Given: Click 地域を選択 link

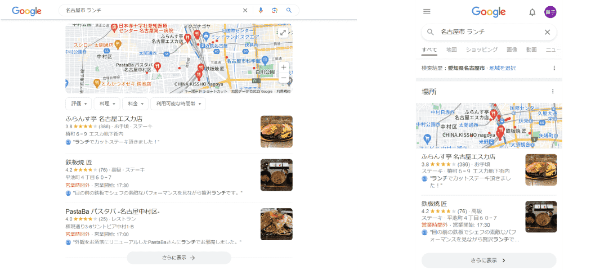Looking at the screenshot, I should (503, 68).
